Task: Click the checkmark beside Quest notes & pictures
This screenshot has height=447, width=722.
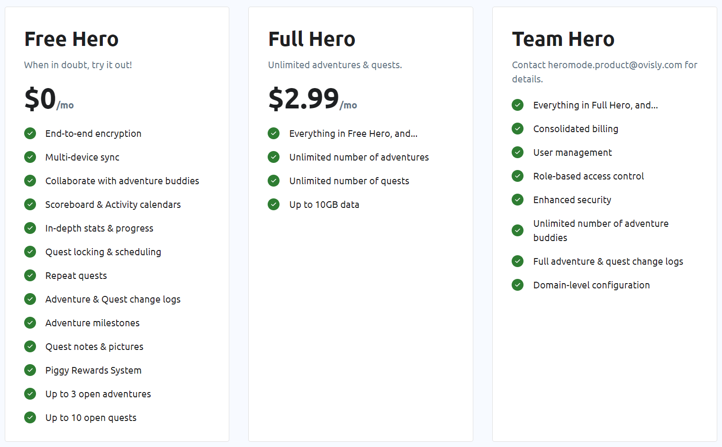Action: pos(30,347)
